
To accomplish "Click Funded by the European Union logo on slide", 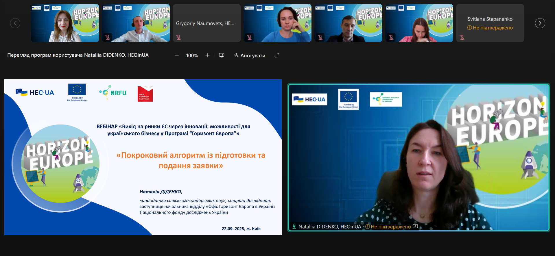I will coord(77,92).
